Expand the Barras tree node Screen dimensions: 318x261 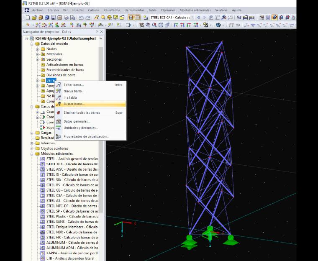click(x=37, y=80)
